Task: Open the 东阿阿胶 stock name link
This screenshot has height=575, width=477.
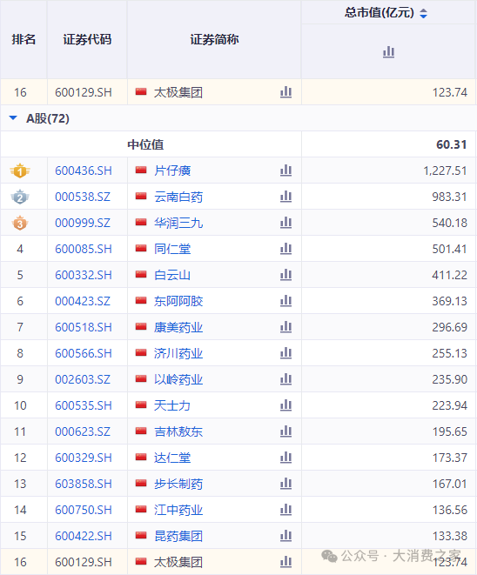Action: [178, 301]
